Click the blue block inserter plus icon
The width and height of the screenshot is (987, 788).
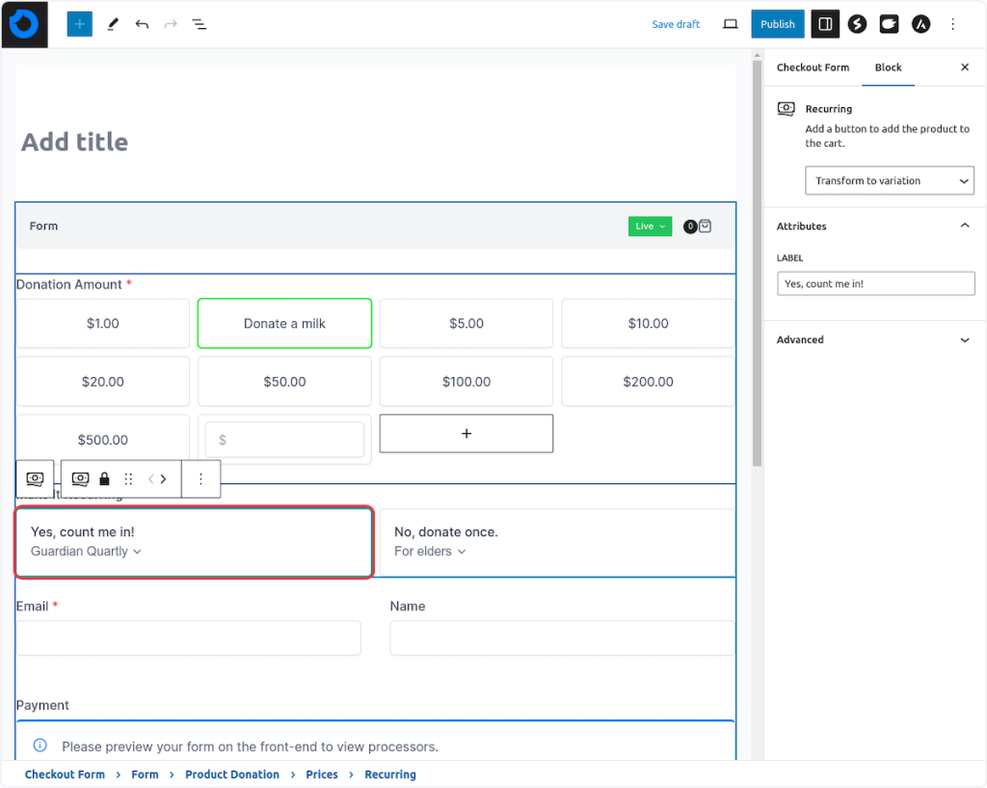(x=79, y=24)
